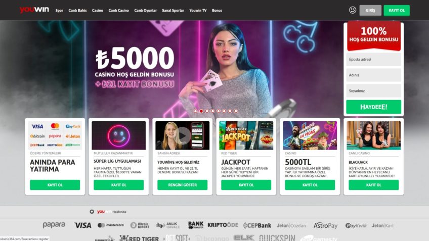Click the KRIPTOÖDE payment logo
Image resolution: width=429 pixels, height=241 pixels.
(223, 225)
